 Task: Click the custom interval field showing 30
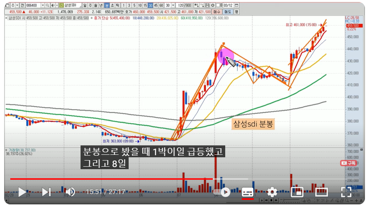point(168,5)
